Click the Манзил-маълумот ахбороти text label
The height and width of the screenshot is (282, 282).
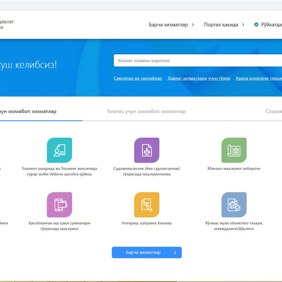click(x=234, y=169)
